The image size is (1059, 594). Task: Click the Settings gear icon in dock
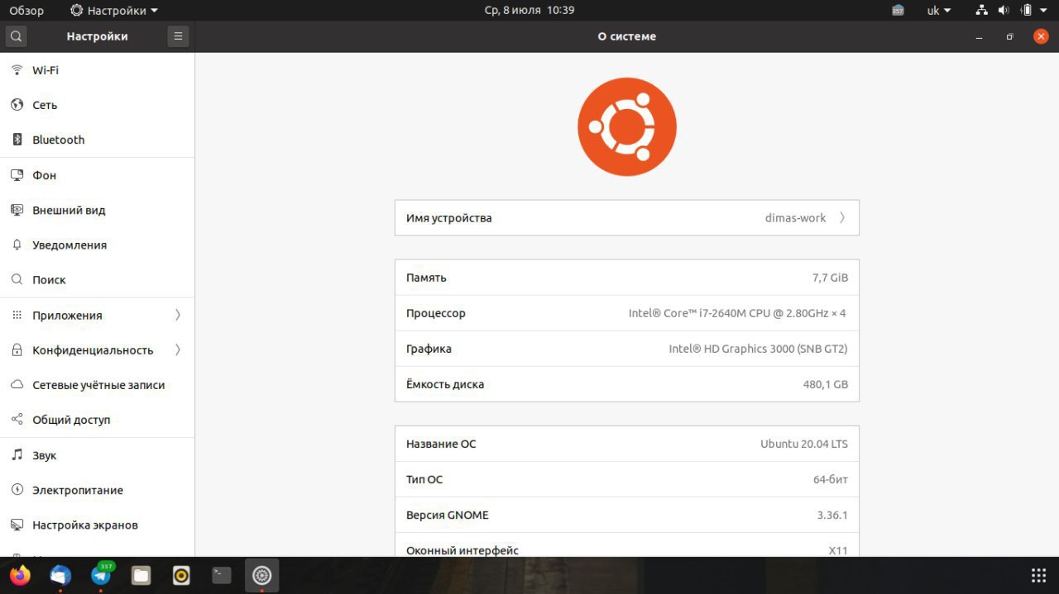[261, 575]
